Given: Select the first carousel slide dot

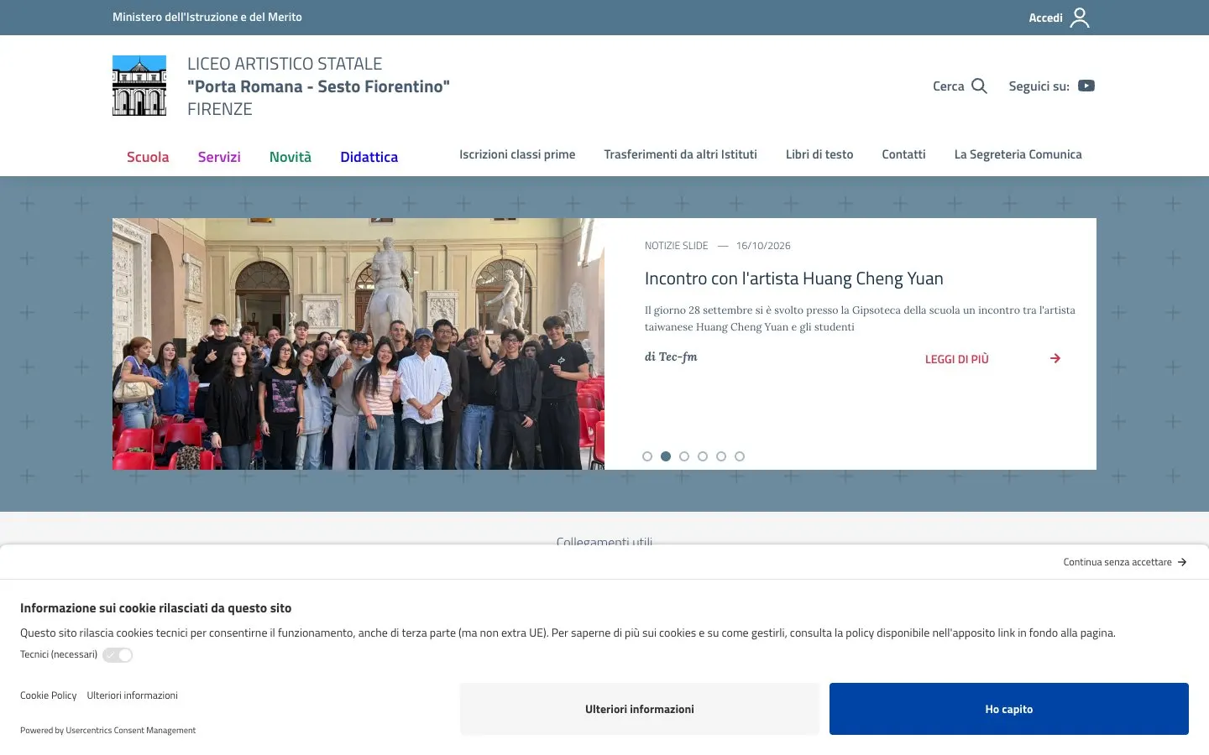Looking at the screenshot, I should point(647,456).
